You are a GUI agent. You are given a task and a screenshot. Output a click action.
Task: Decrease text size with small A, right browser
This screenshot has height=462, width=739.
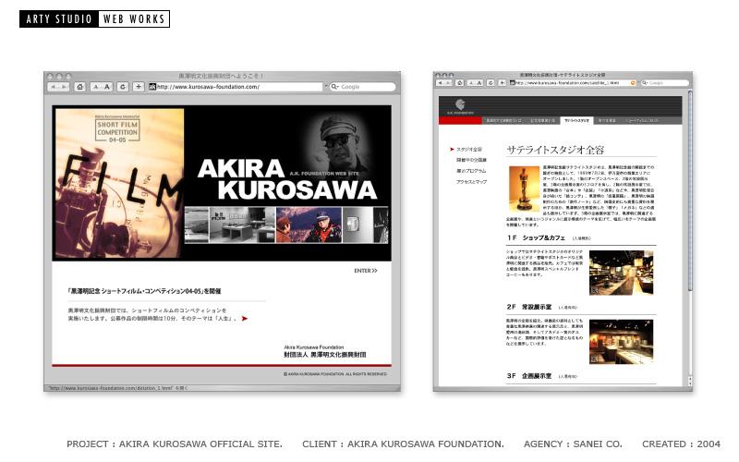click(x=471, y=82)
